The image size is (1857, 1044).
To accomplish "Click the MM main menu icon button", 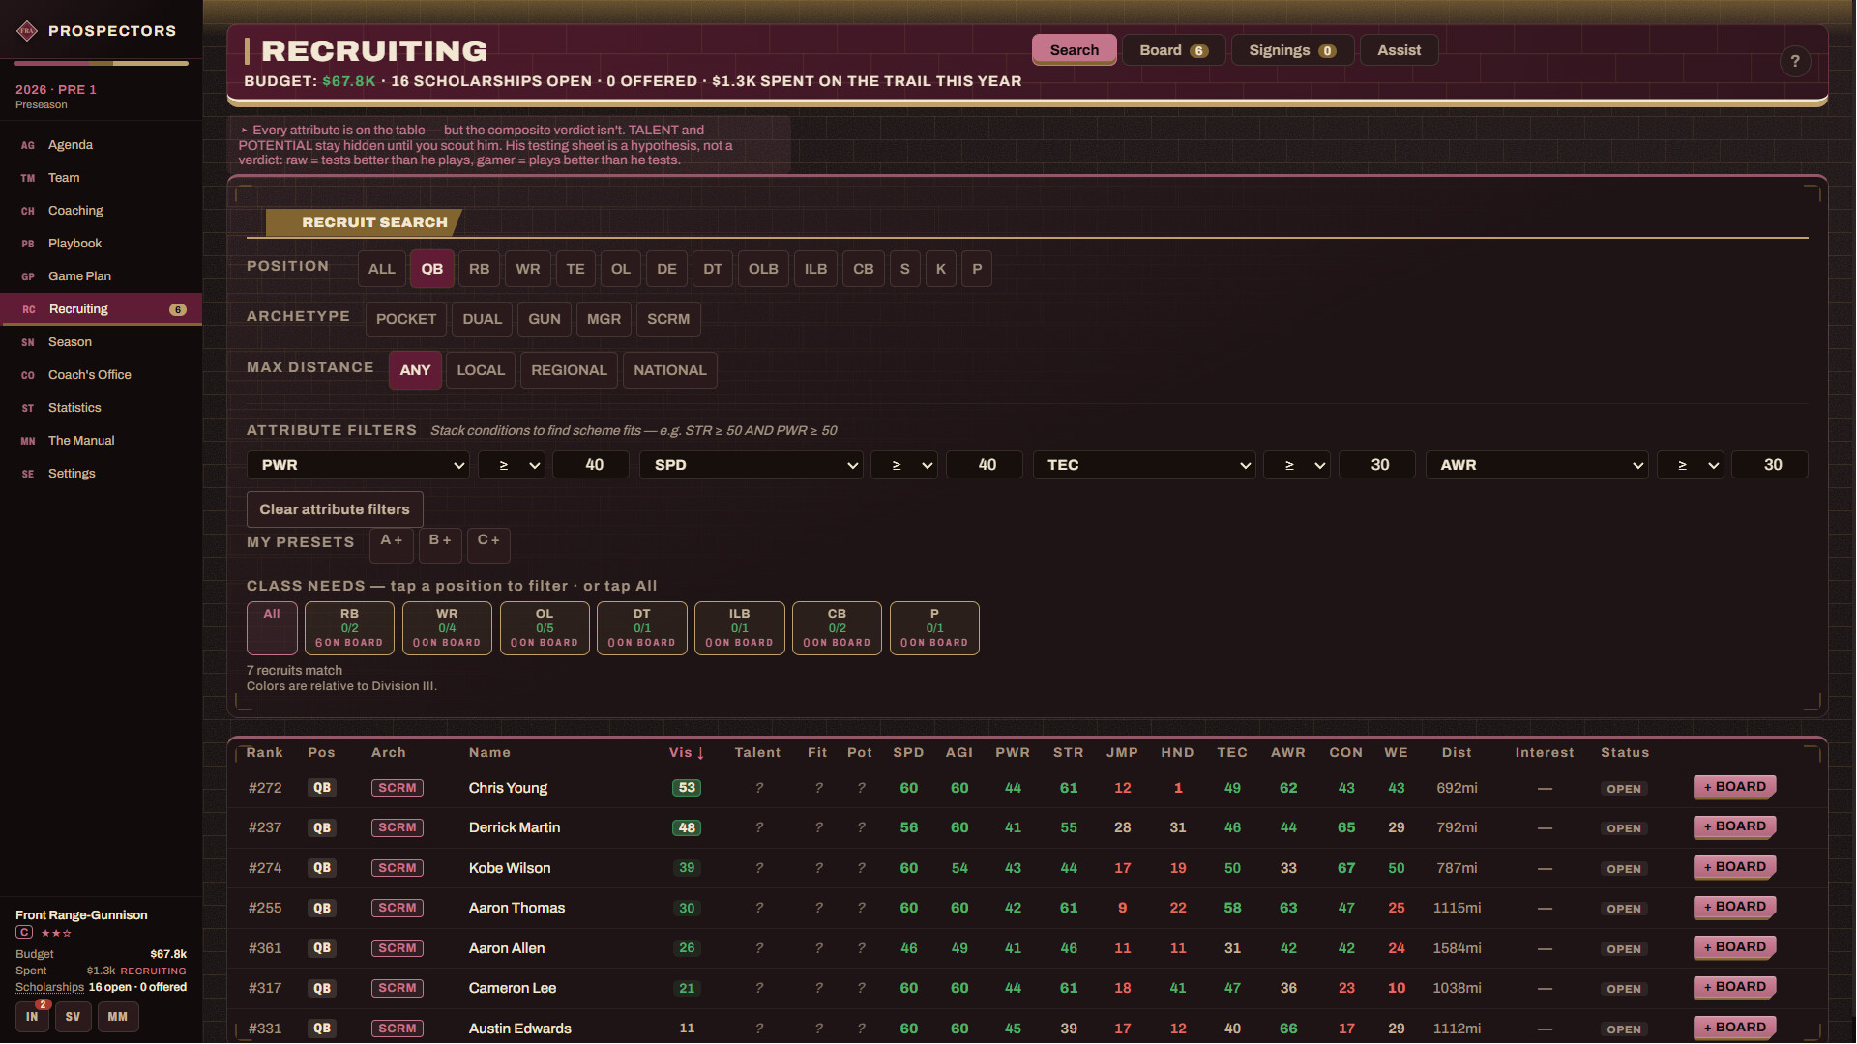I will coord(117,1017).
